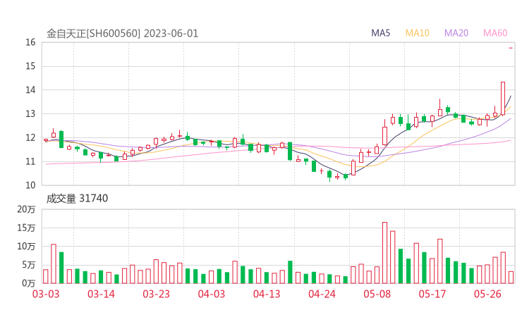The height and width of the screenshot is (310, 522).
Task: Click the MA60 legend label
Action: [x=495, y=33]
